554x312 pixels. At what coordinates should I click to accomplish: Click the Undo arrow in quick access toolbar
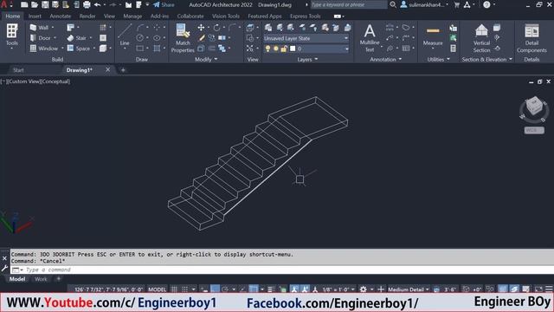coord(97,4)
